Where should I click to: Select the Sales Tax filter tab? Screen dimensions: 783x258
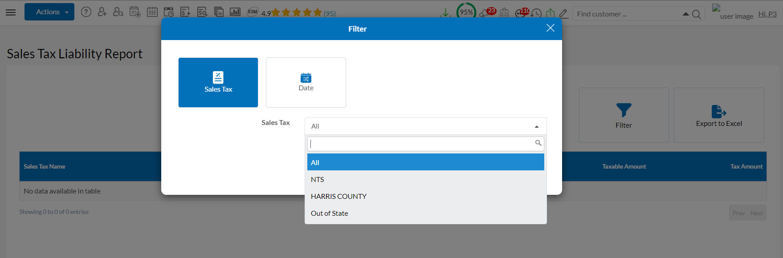pos(218,82)
